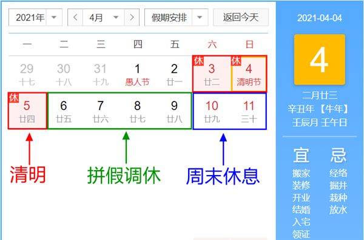Expand the 假期安排 holiday dropdown
The width and height of the screenshot is (364, 240).
pos(176,18)
